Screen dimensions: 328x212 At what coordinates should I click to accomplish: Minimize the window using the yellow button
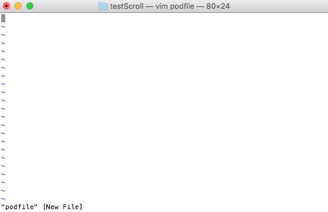(x=18, y=6)
